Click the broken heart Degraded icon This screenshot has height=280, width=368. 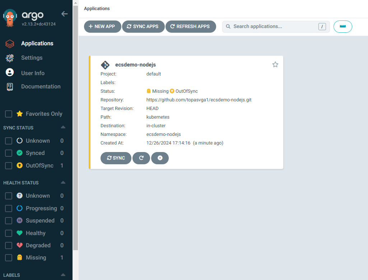(20, 245)
